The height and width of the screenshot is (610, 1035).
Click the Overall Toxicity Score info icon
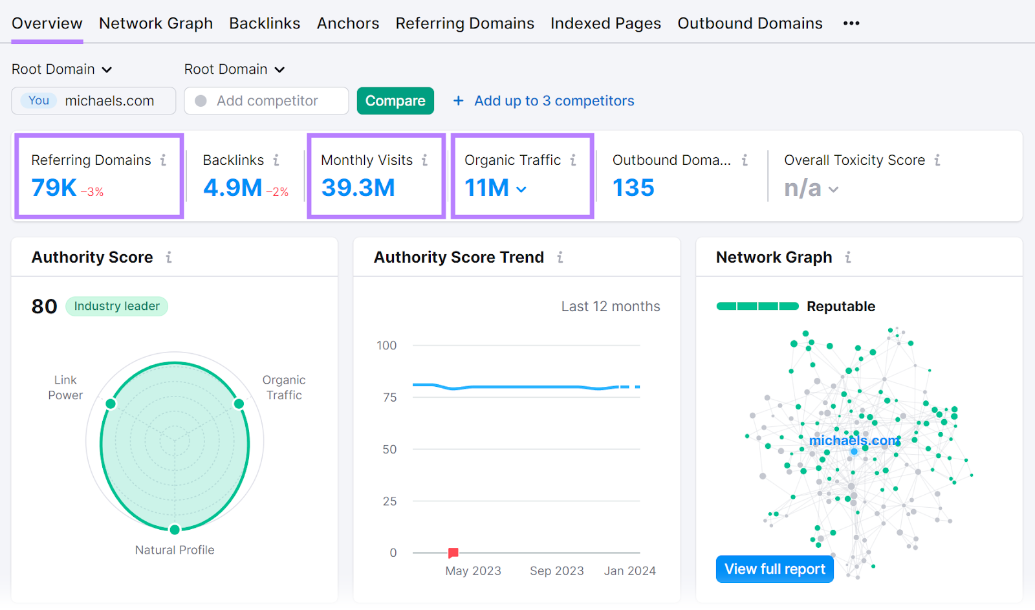938,160
